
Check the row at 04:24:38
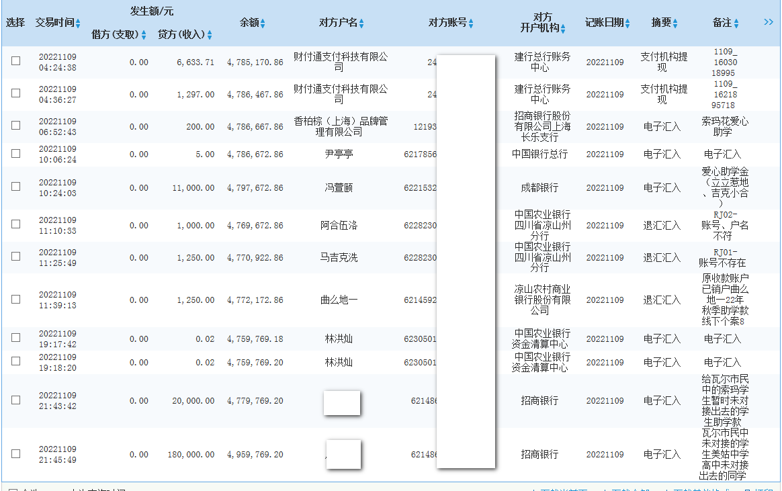pos(16,61)
